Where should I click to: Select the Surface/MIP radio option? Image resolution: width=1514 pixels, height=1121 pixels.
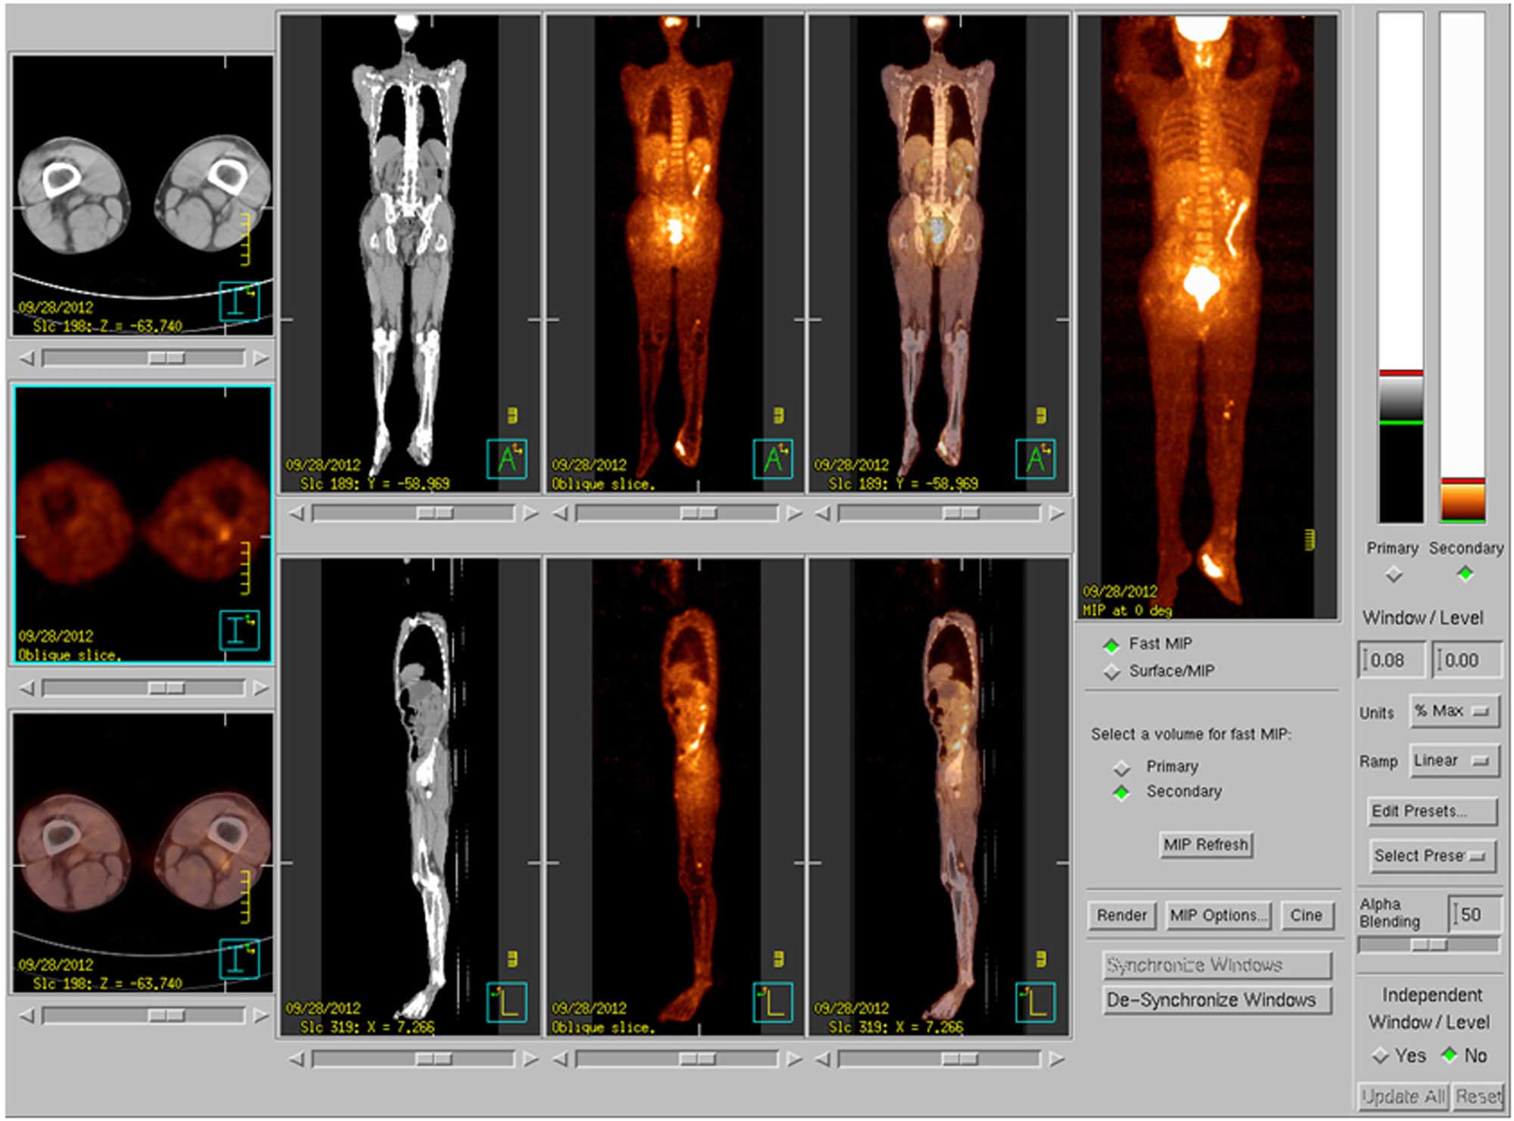click(1111, 672)
